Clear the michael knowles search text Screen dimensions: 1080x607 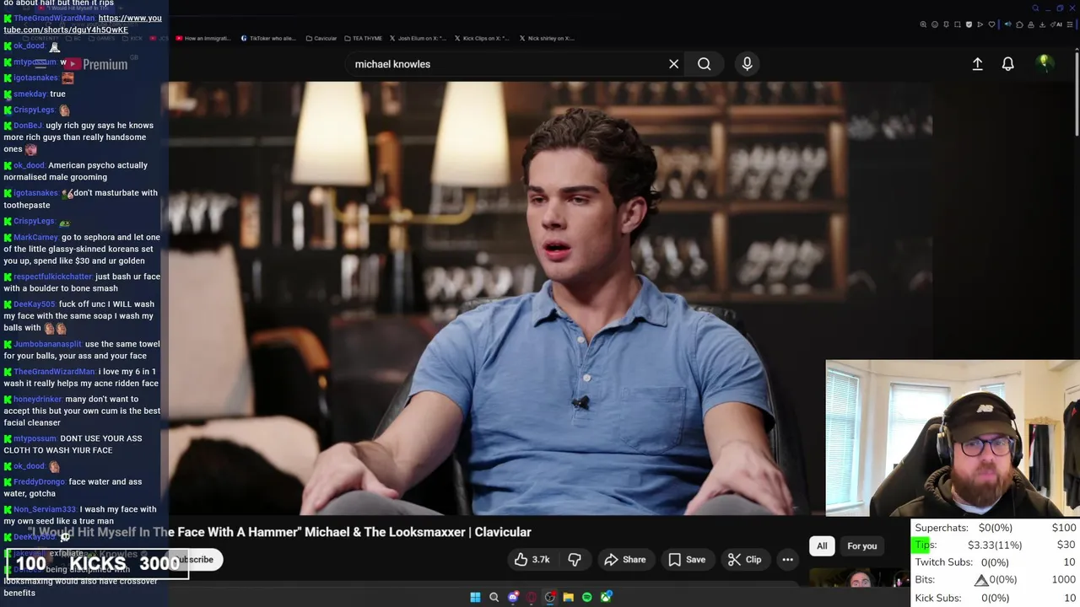[x=673, y=64]
